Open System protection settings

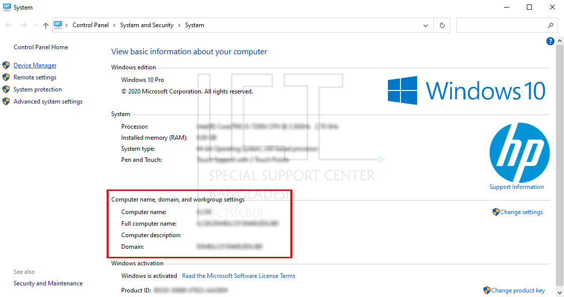pos(38,89)
